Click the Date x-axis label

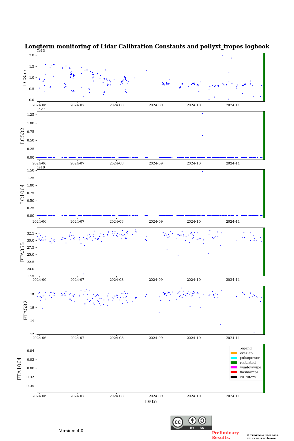pos(151,402)
